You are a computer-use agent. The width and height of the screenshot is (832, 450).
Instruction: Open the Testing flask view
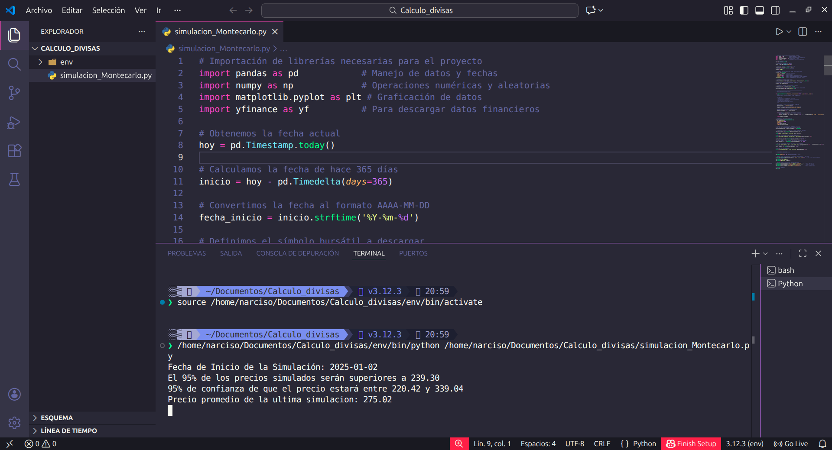(x=14, y=179)
